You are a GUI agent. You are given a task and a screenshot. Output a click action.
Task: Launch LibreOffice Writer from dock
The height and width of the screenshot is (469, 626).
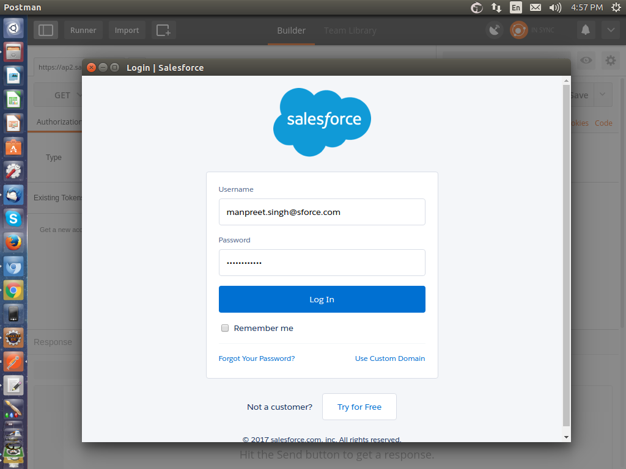[13, 76]
